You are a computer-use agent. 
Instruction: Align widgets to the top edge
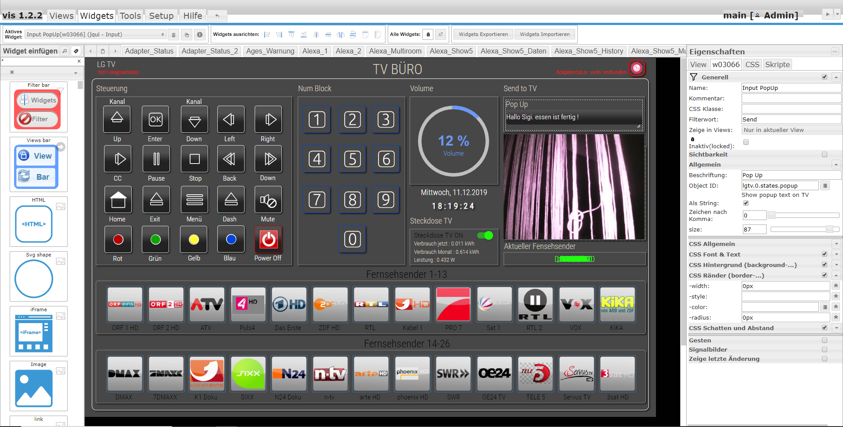(292, 35)
